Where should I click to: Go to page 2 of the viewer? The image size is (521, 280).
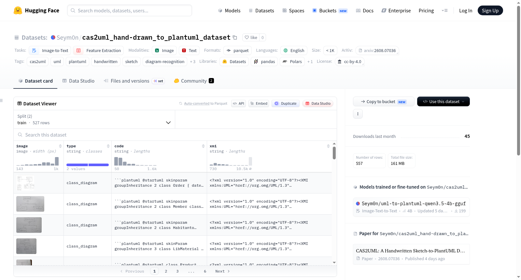click(166, 271)
